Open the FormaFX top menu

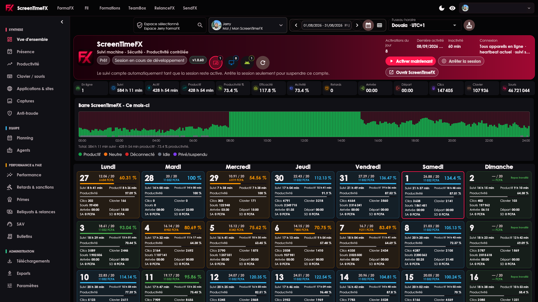[65, 8]
